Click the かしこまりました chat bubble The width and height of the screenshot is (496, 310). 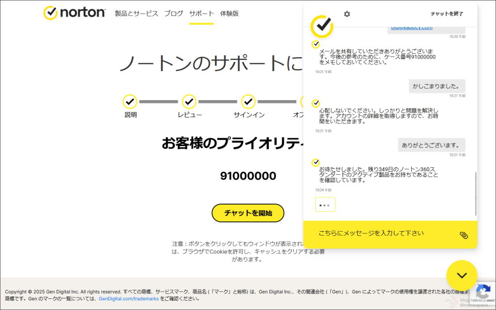pos(436,86)
